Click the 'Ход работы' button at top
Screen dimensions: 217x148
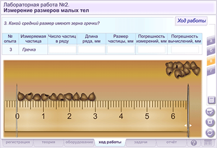[191, 21]
